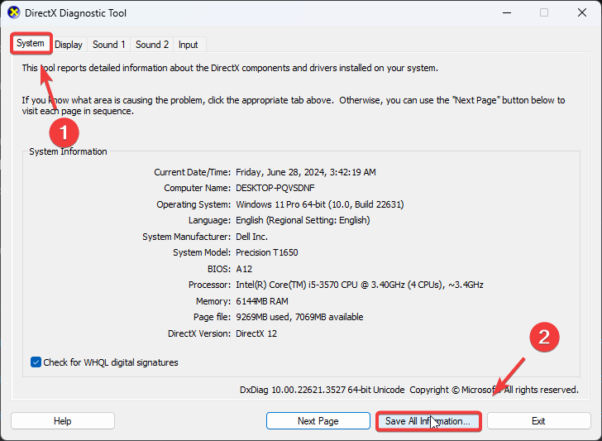Click the Operating System label
The height and width of the screenshot is (441, 602).
tap(193, 204)
